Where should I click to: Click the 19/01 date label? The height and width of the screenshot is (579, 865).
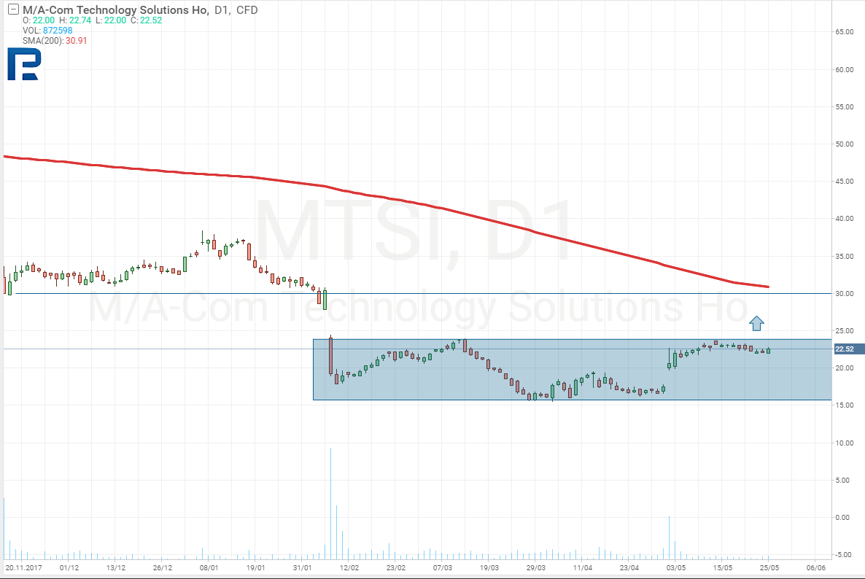(255, 567)
